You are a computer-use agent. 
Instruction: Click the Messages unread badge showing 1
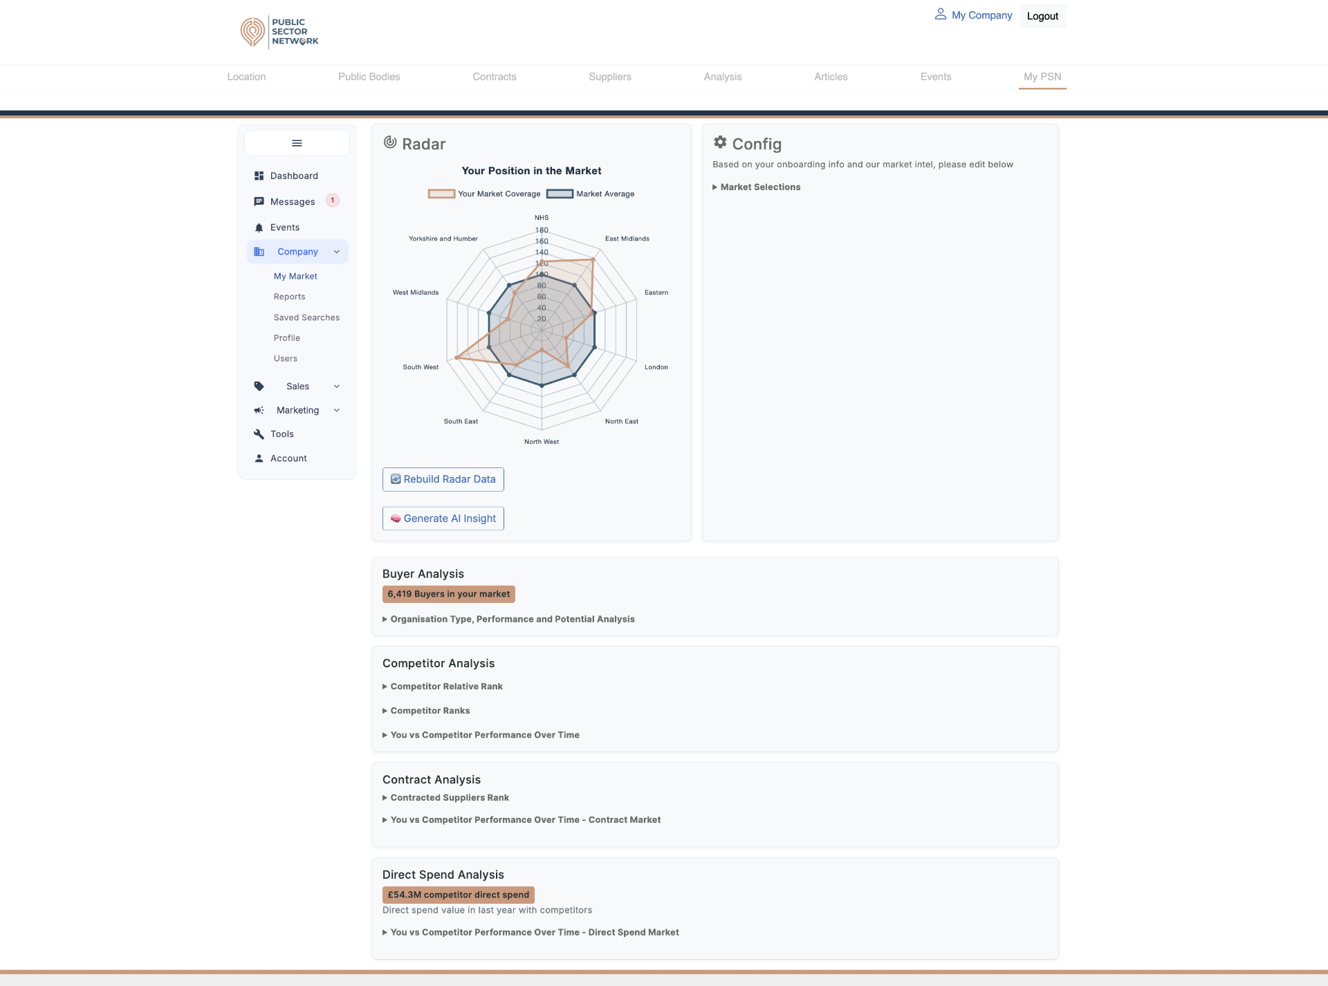(333, 201)
